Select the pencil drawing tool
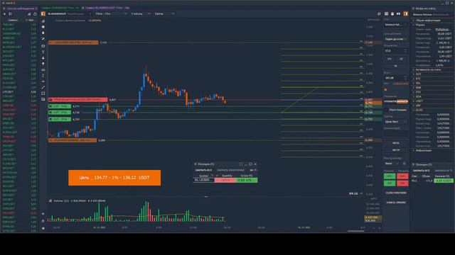The height and width of the screenshot is (255, 455). coord(43,39)
